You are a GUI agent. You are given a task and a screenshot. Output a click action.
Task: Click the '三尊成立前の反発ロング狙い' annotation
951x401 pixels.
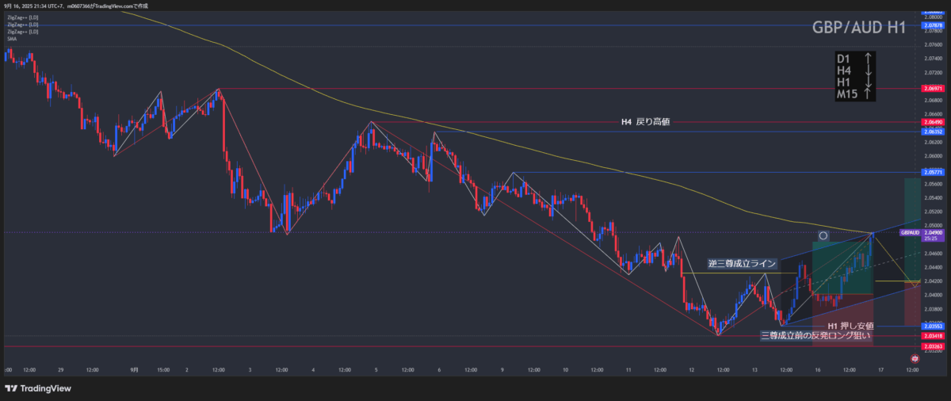(x=815, y=336)
